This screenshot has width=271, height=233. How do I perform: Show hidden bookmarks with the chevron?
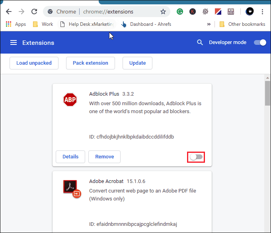[209, 24]
